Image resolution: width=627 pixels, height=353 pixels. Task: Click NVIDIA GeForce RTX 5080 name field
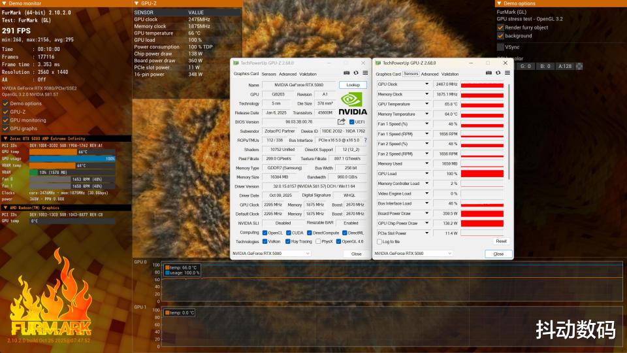(298, 85)
